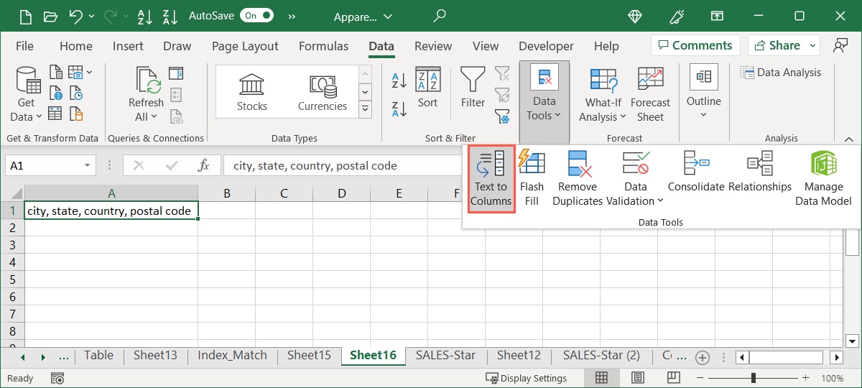Expand the Data Types gallery

coord(366,109)
